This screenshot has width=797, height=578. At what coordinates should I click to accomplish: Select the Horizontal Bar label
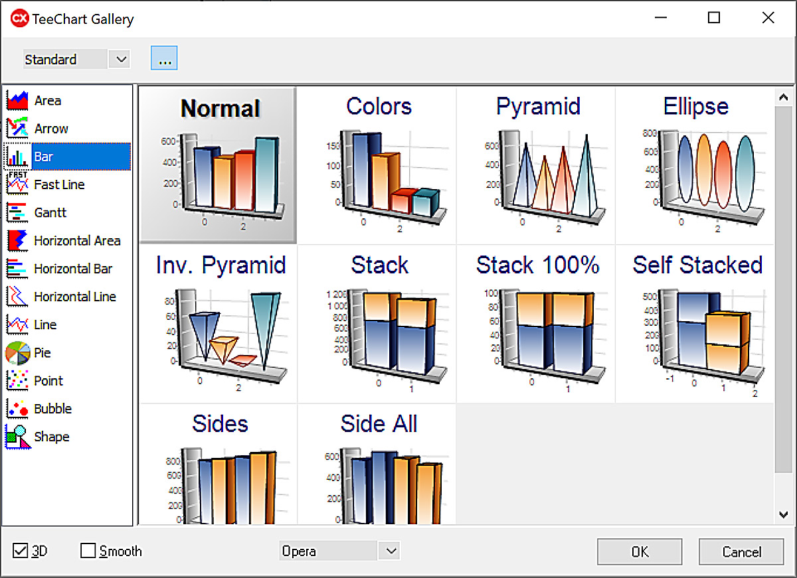73,269
